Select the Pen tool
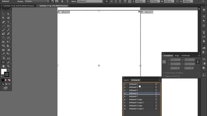The width and height of the screenshot is (207, 116). click(4, 22)
